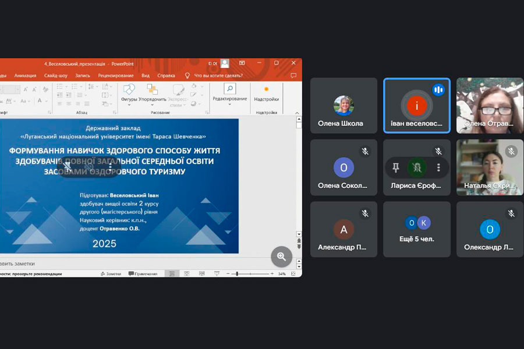Click the notes field placeholder text
The image size is (524, 349).
[x=17, y=263]
